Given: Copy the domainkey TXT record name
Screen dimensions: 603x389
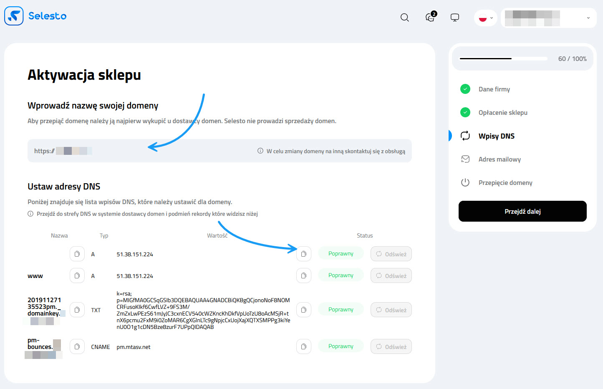Looking at the screenshot, I should (77, 310).
